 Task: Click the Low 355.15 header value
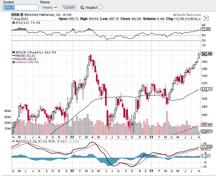pyautogui.click(x=109, y=19)
